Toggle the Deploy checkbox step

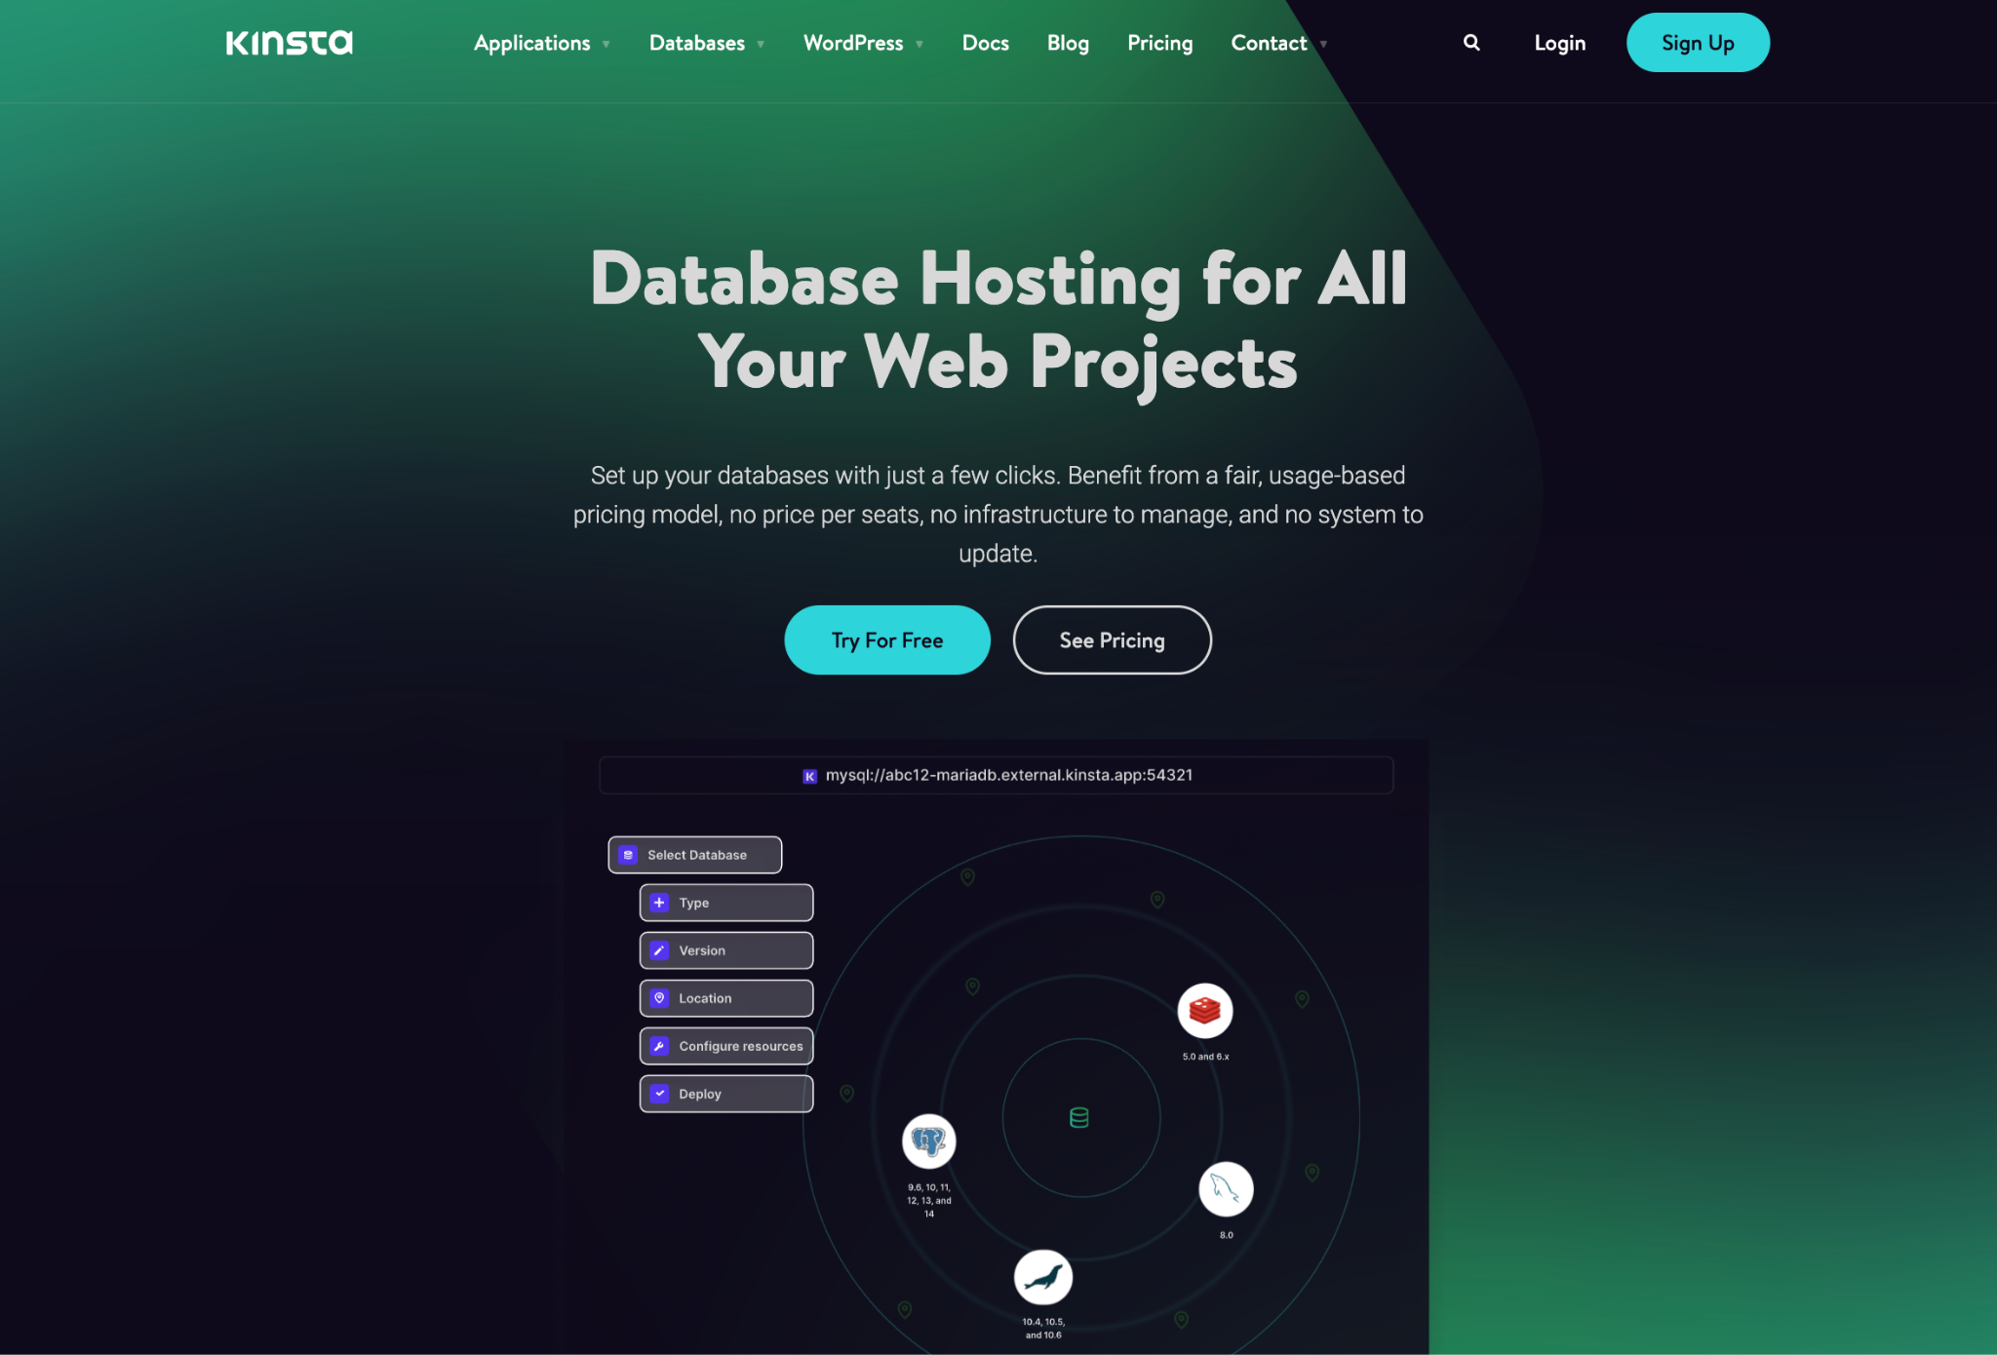click(x=658, y=1092)
